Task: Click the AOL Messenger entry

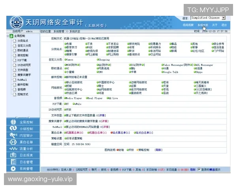Action: (x=203, y=65)
